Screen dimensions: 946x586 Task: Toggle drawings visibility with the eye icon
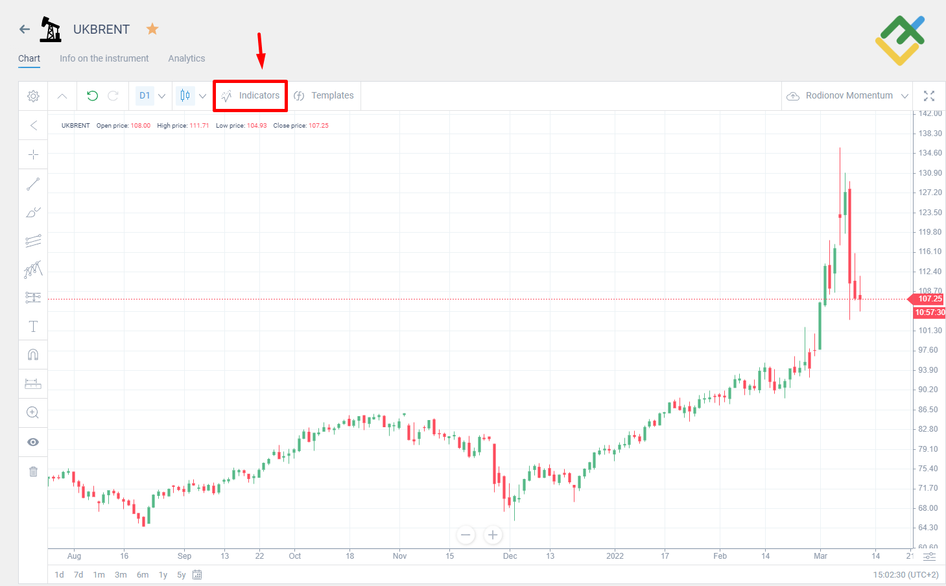[33, 441]
